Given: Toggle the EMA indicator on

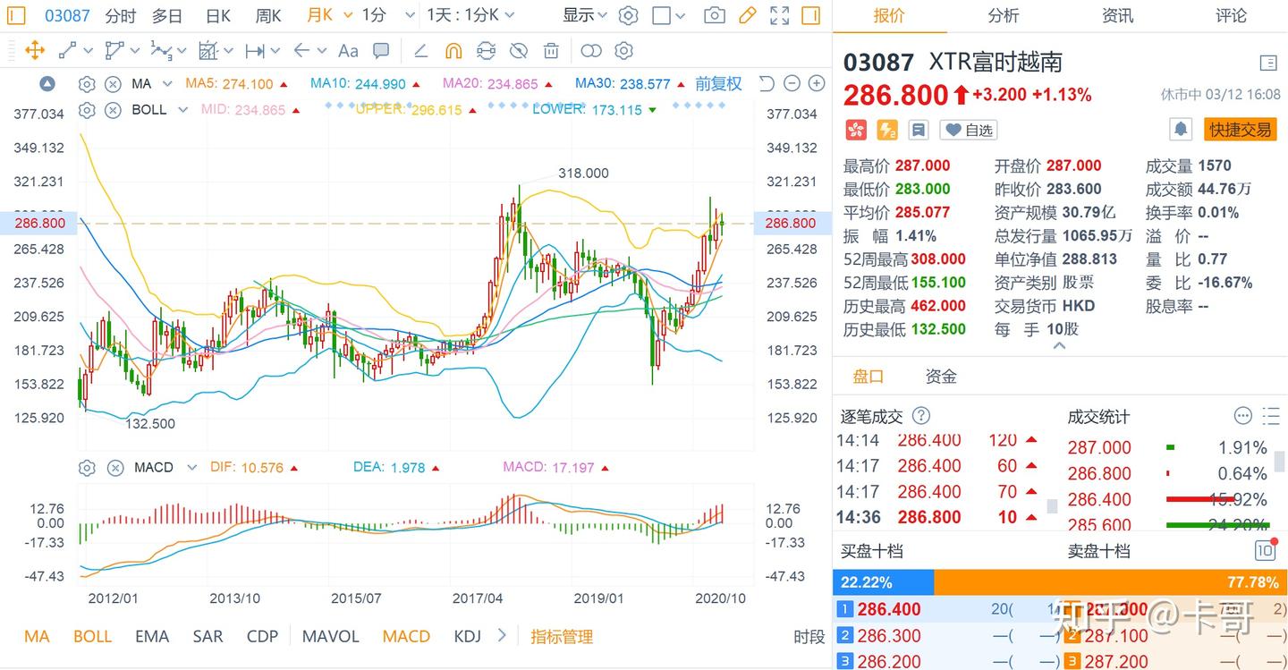Looking at the screenshot, I should pos(151,637).
